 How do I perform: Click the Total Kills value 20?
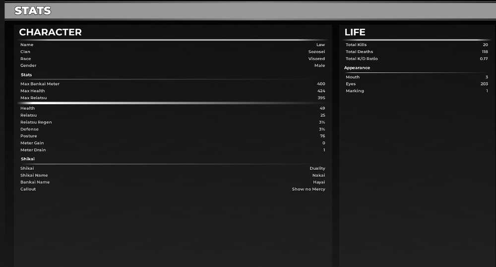coord(485,45)
